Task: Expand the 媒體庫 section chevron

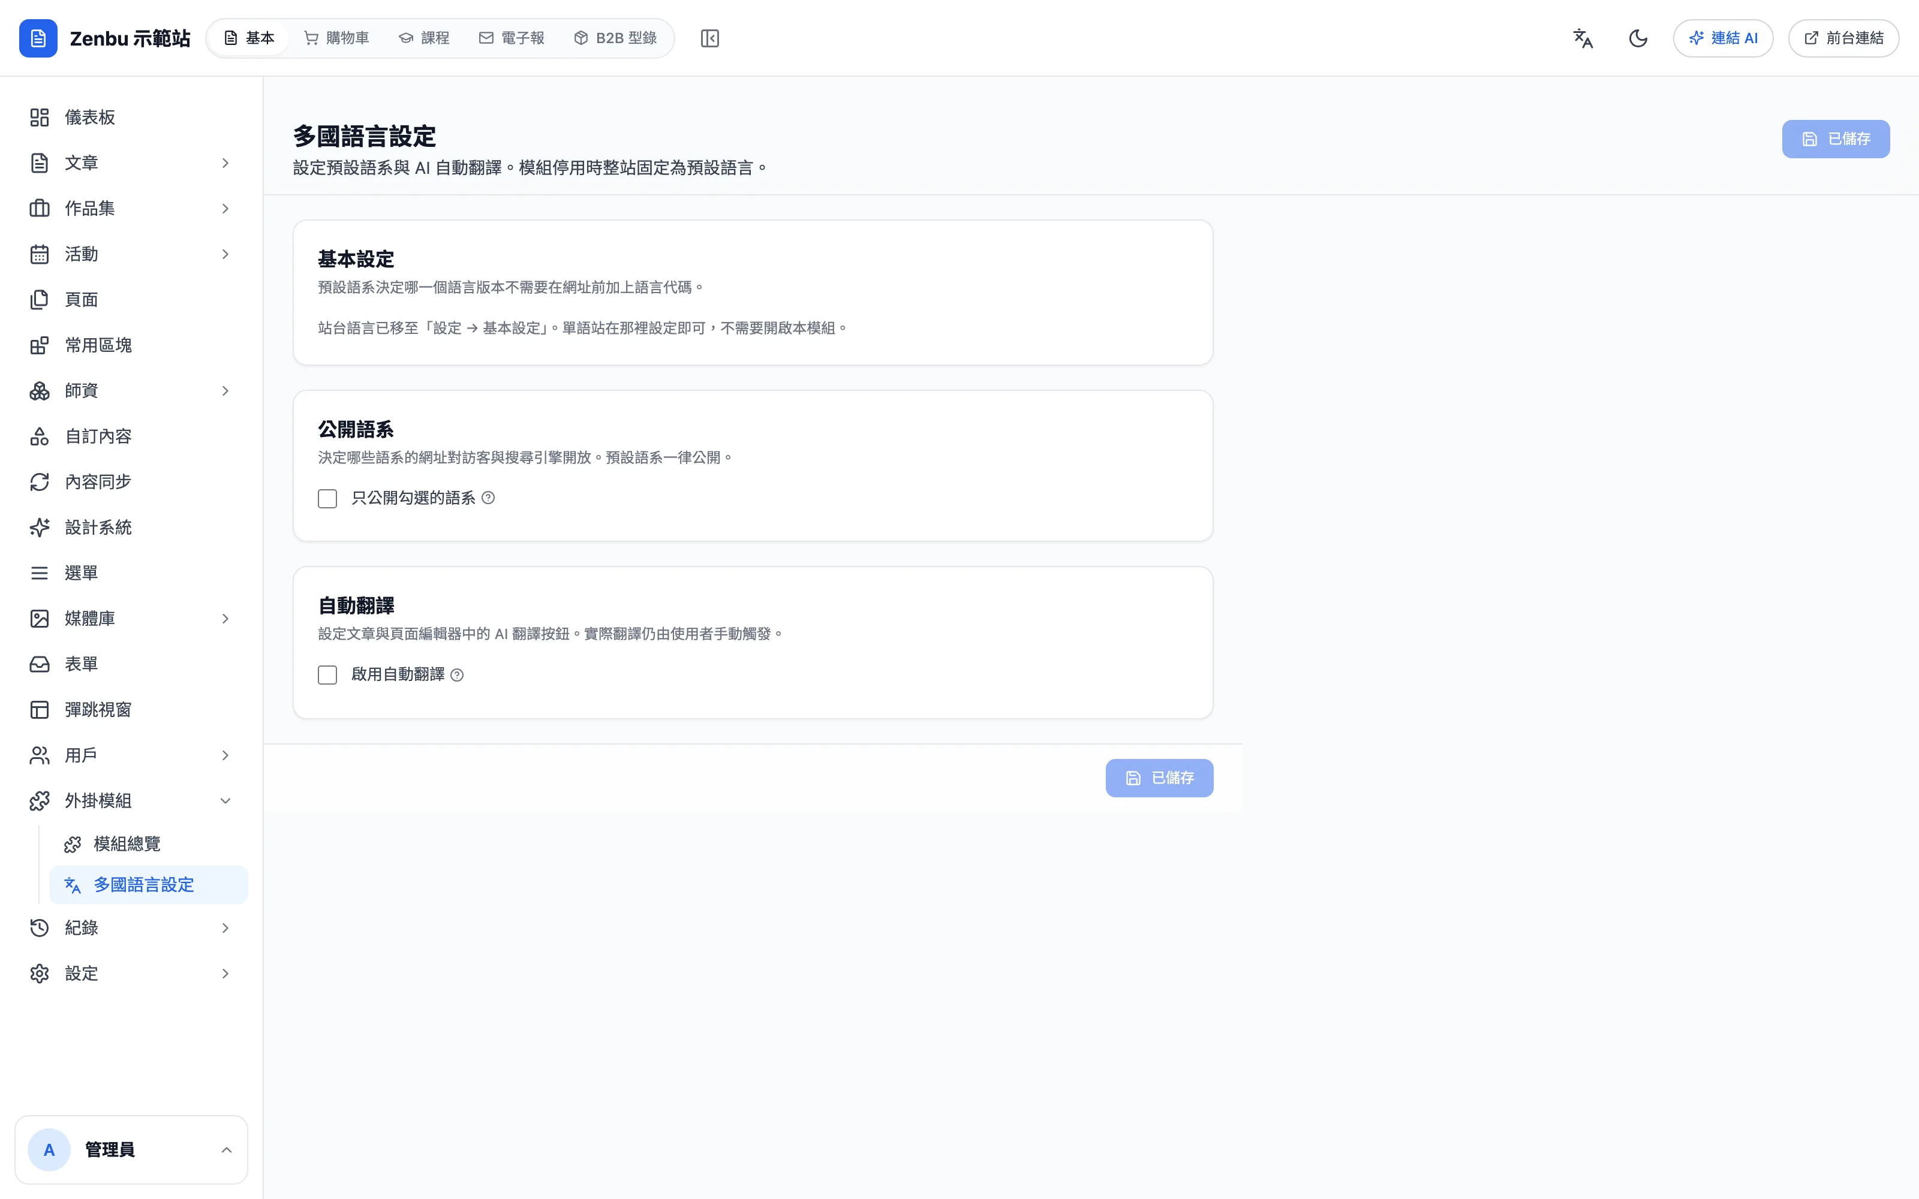Action: pyautogui.click(x=225, y=619)
